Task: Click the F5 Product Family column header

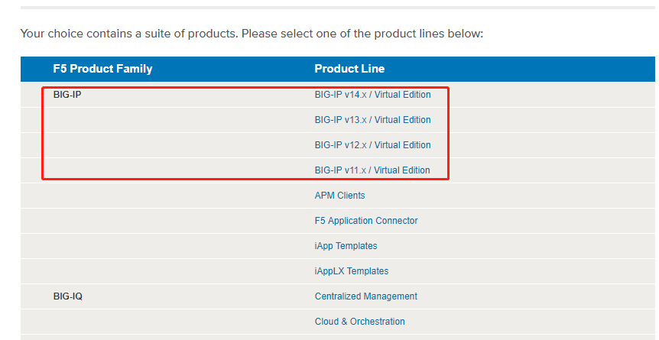Action: 102,69
